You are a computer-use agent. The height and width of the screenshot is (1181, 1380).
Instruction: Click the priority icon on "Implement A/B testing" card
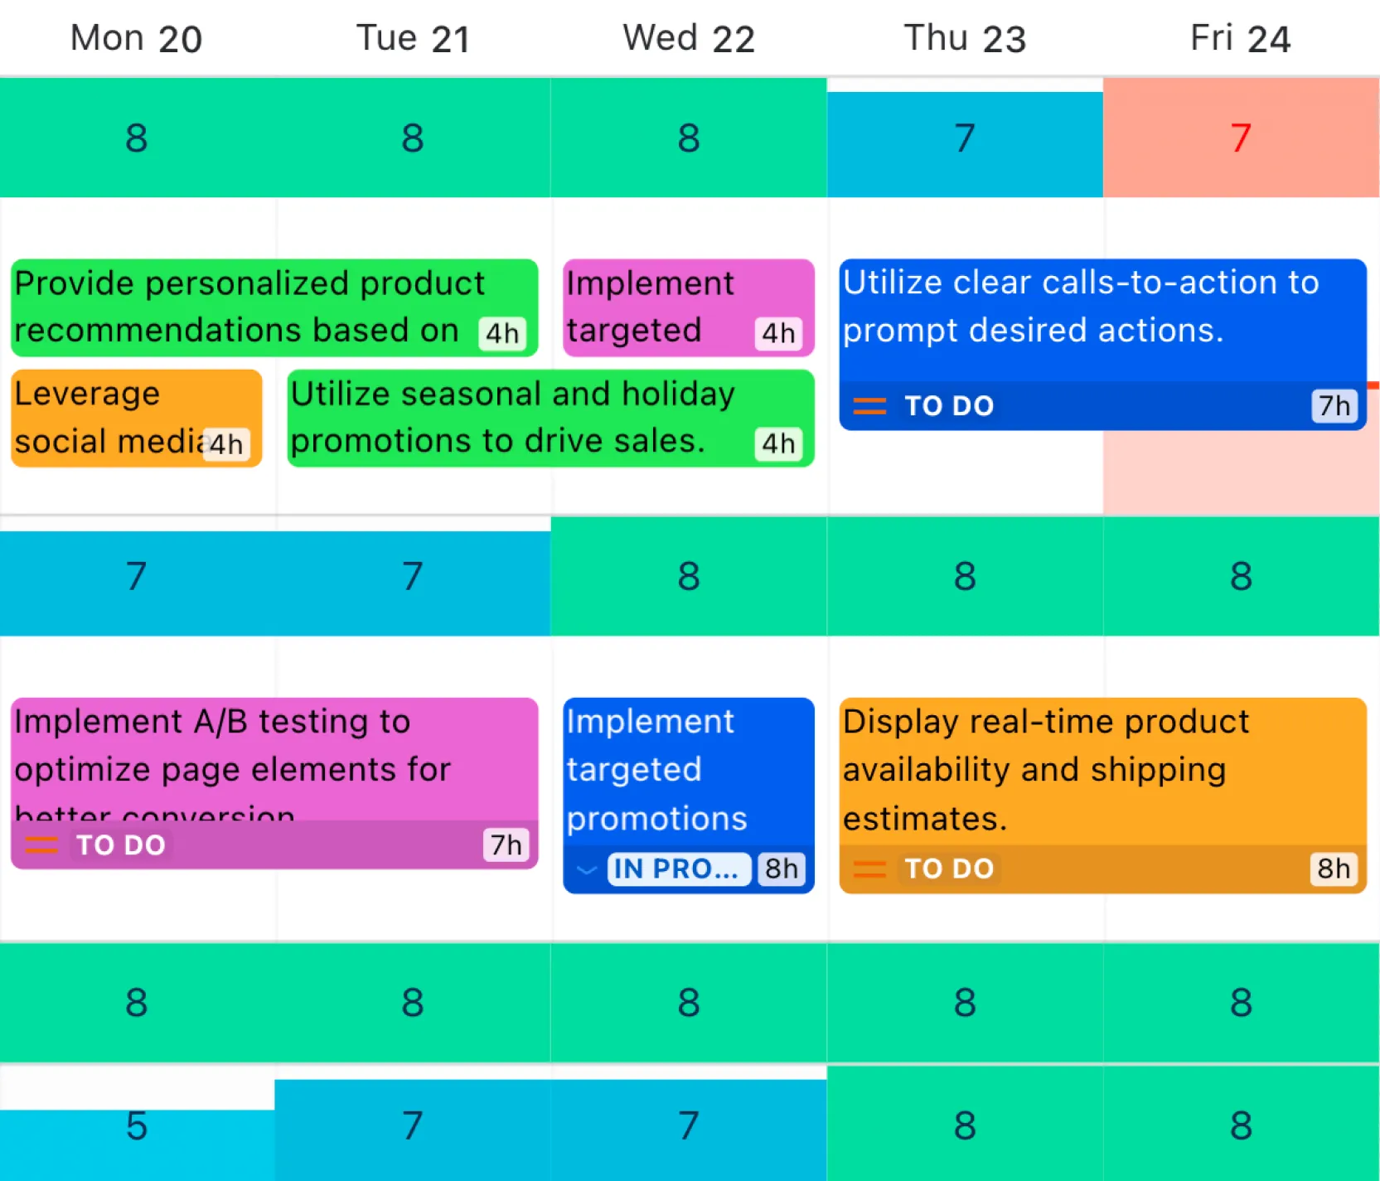click(x=41, y=845)
